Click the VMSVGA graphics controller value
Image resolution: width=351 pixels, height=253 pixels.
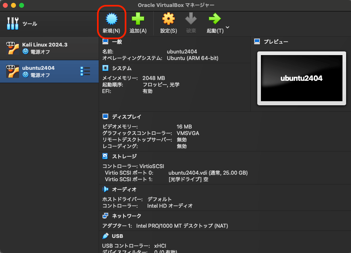[x=188, y=133]
